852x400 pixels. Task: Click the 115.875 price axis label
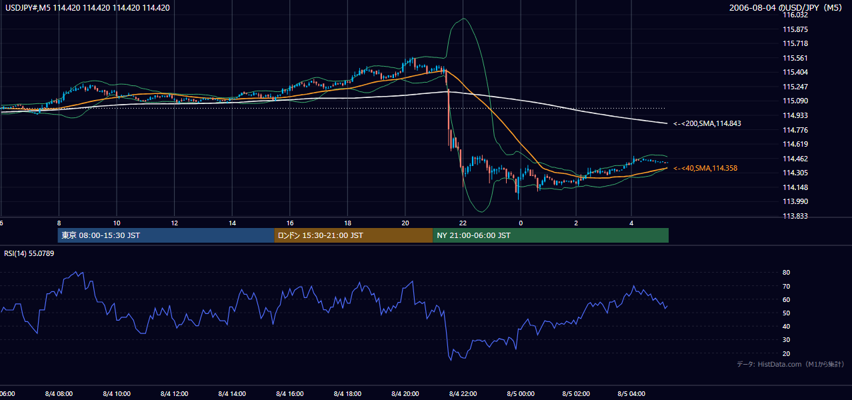pos(797,29)
